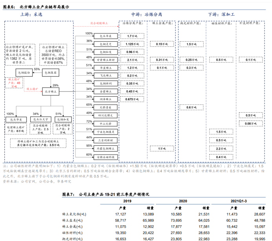
Task: Click the 磁性材料产能 column label
Action: (x=222, y=23)
